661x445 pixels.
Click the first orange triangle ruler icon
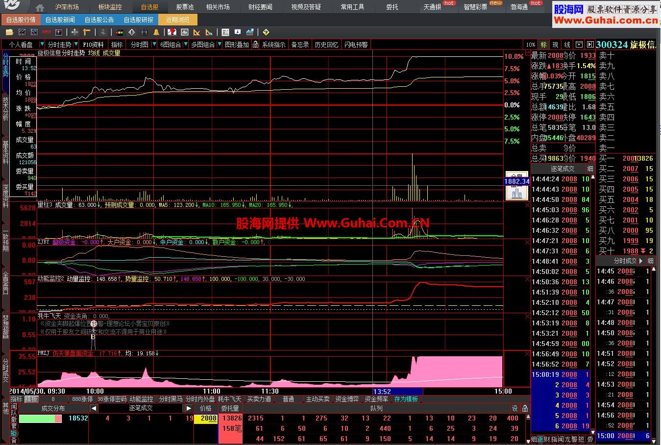[x=196, y=32]
